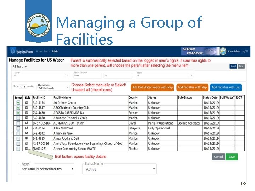
Task: Open the Action dropdown
Action: pyautogui.click(x=46, y=169)
